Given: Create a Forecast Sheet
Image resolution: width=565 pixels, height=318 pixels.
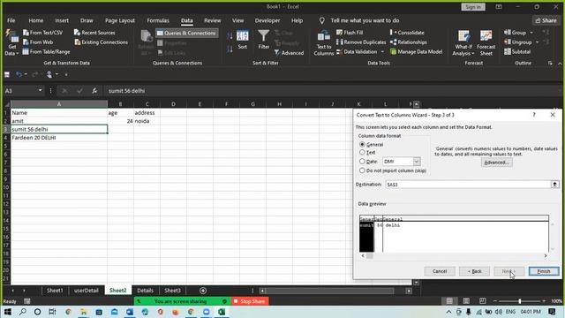Looking at the screenshot, I should point(486,43).
